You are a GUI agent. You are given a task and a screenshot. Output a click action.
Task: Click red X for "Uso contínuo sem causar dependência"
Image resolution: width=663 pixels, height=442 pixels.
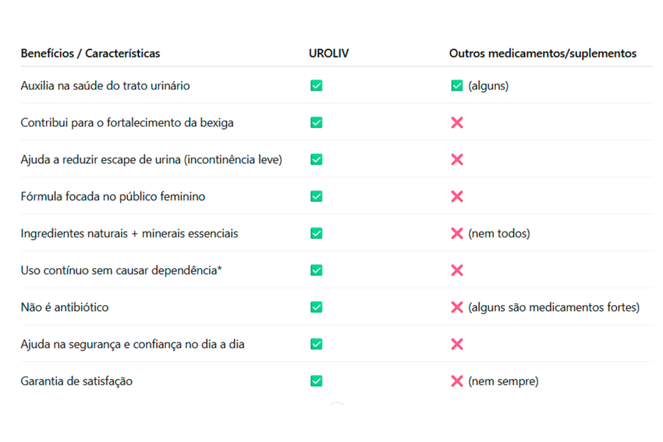pyautogui.click(x=456, y=270)
